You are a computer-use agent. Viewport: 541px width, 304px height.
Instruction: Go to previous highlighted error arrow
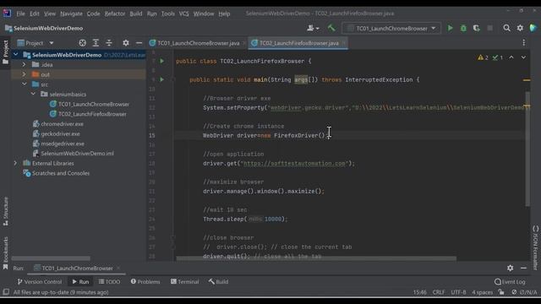click(511, 57)
